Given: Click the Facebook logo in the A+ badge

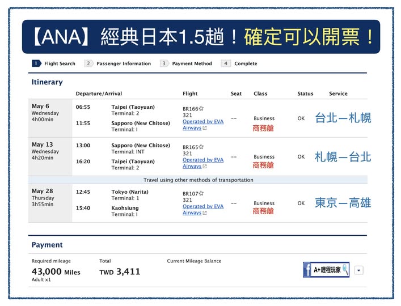Looking at the screenshot, I should (307, 270).
